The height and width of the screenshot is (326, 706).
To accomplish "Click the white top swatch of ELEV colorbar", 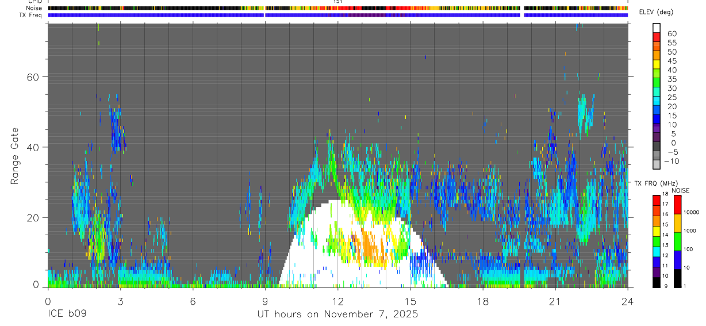I will pyautogui.click(x=657, y=28).
